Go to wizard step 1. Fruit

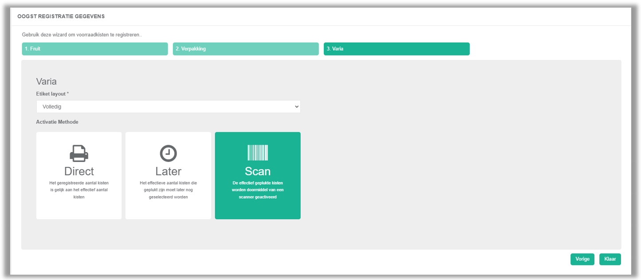pyautogui.click(x=95, y=49)
